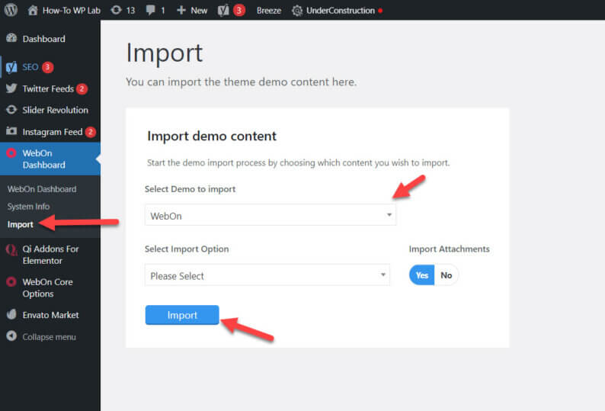This screenshot has height=411, width=605.
Task: Select the Import submenu item
Action: (x=21, y=224)
